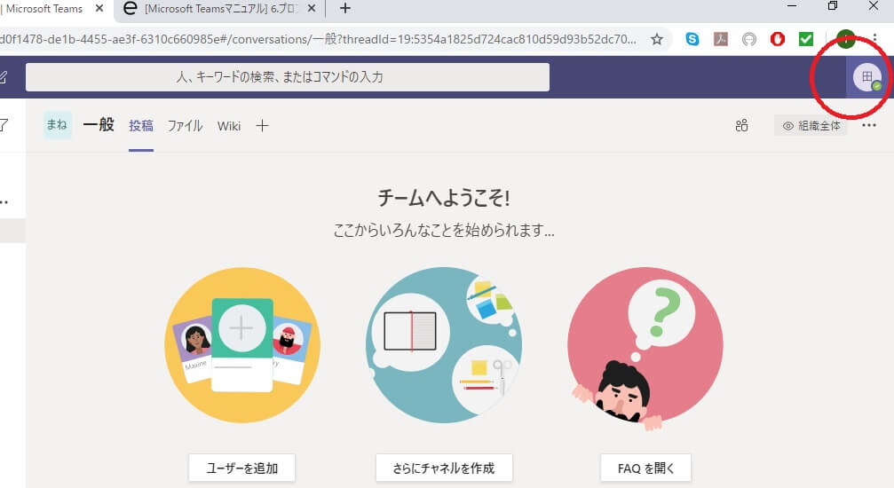Click the ユーザーを追加 button
Screen dimensions: 894x488
[241, 468]
